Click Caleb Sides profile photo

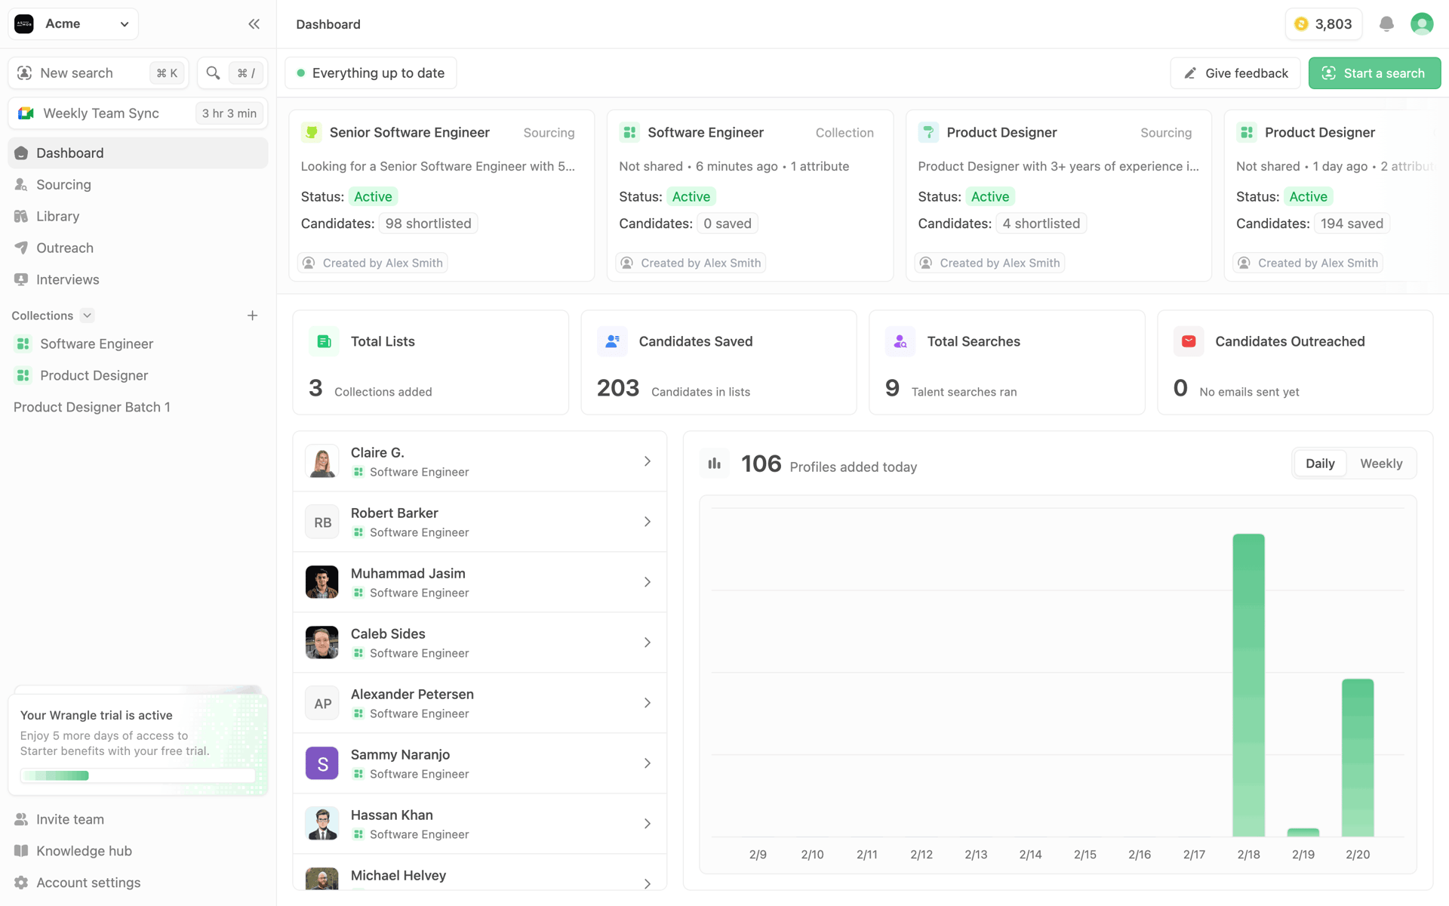[x=322, y=643]
